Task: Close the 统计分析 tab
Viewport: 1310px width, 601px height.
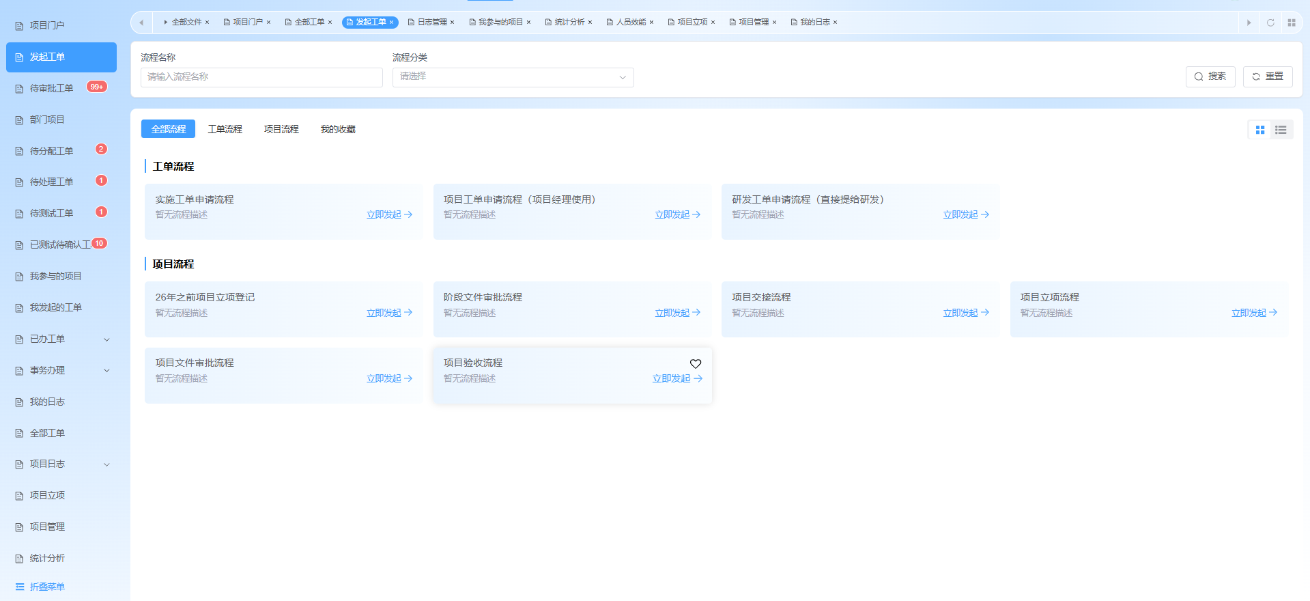Action: tap(590, 23)
